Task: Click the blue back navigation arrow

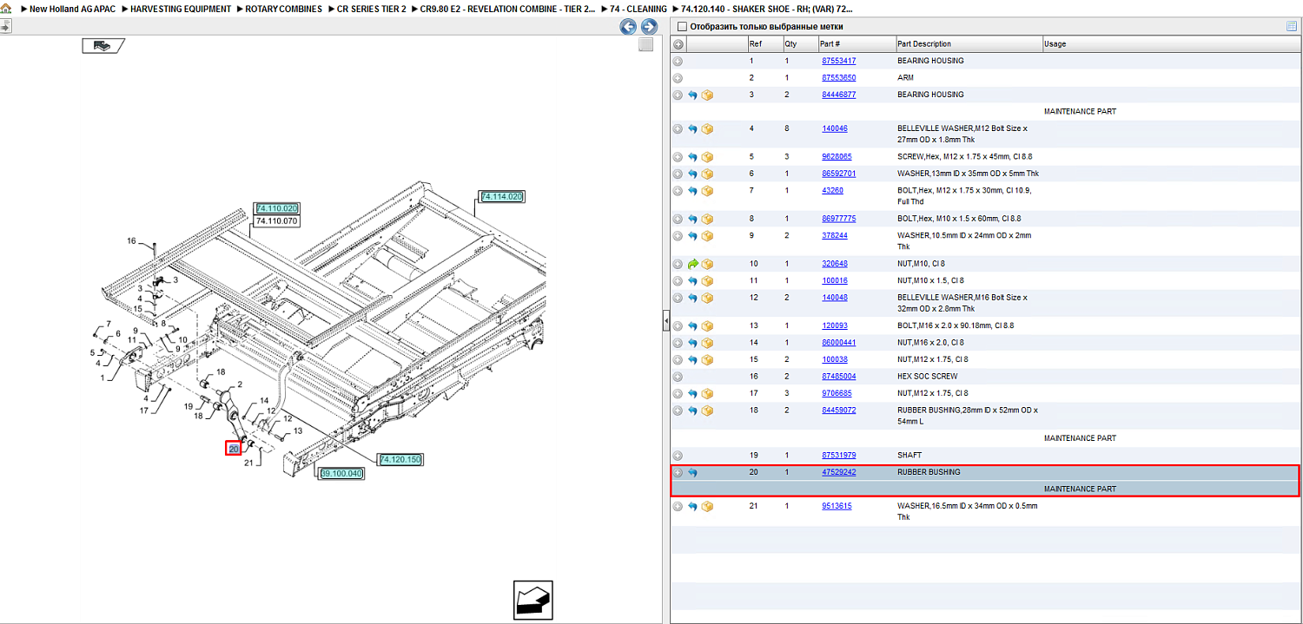Action: 628,27
